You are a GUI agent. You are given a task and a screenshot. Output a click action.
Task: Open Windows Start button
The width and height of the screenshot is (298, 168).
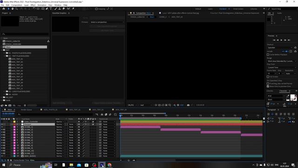pyautogui.click(x=4, y=165)
